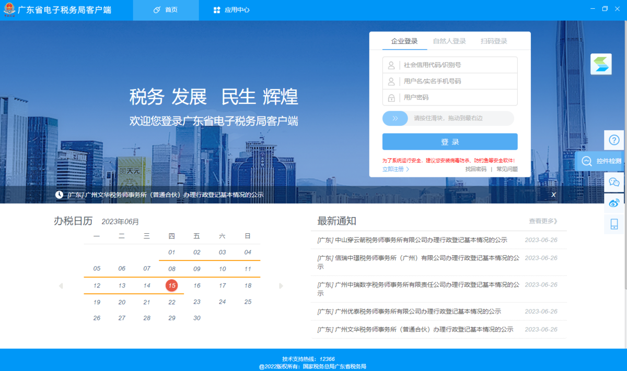Open the 应用中心 application center tab
627x371 pixels.
(231, 10)
